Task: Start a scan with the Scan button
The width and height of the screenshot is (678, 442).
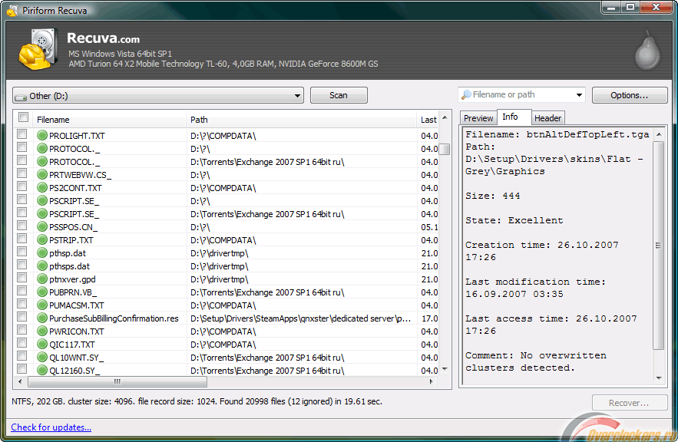Action: pos(339,95)
